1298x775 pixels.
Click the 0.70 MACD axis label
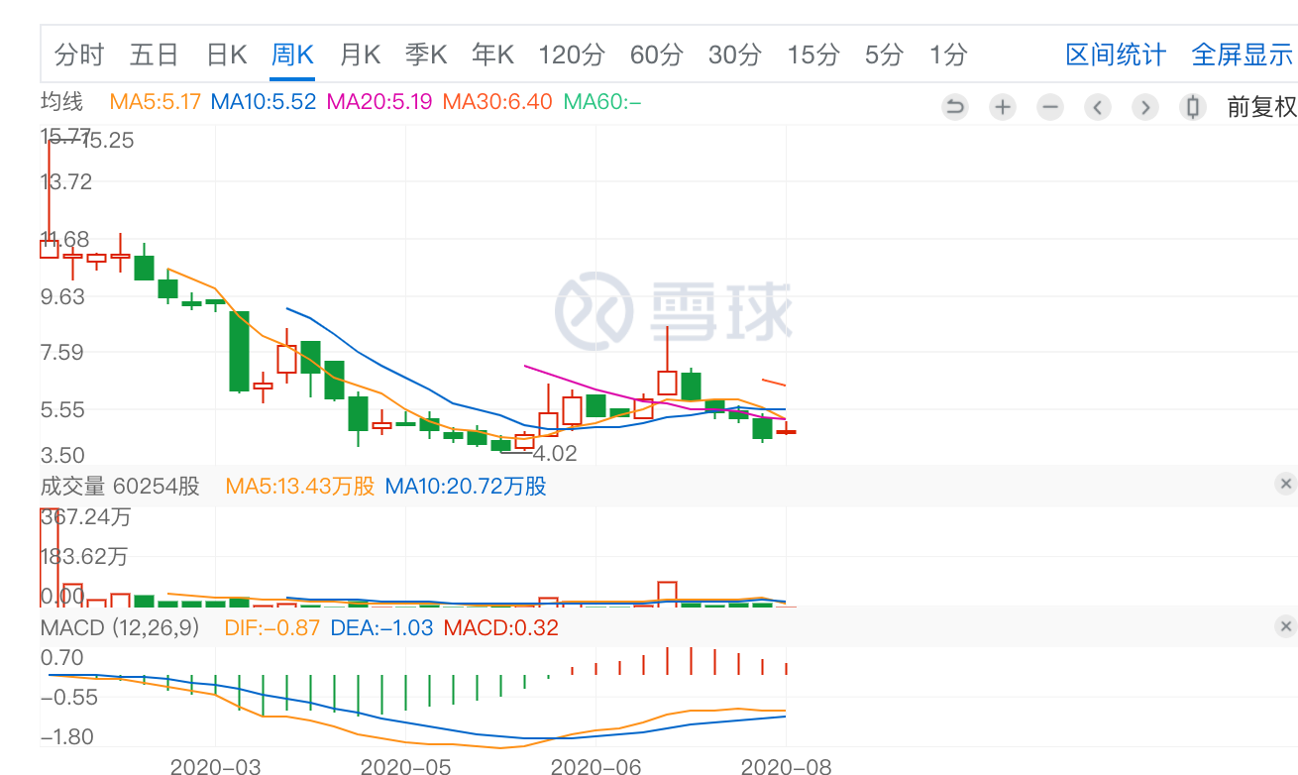pos(62,657)
